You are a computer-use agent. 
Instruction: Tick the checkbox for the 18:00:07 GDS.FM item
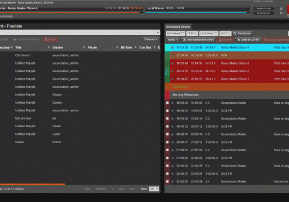(x=167, y=111)
